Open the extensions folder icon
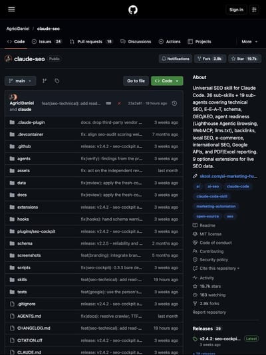 (12, 207)
